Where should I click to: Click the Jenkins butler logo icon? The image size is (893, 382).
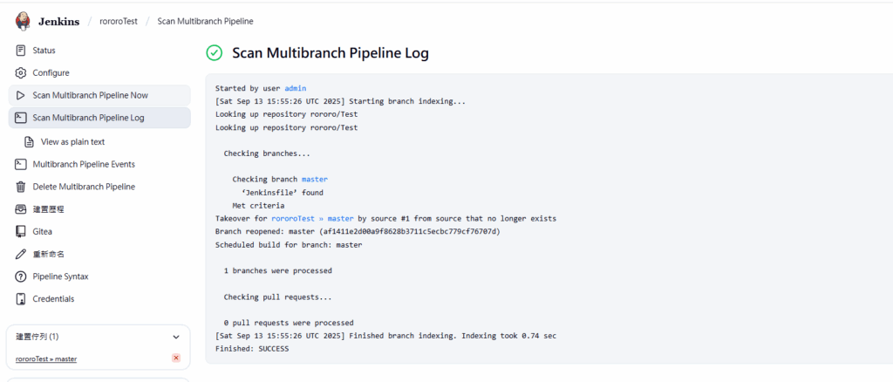tap(24, 21)
